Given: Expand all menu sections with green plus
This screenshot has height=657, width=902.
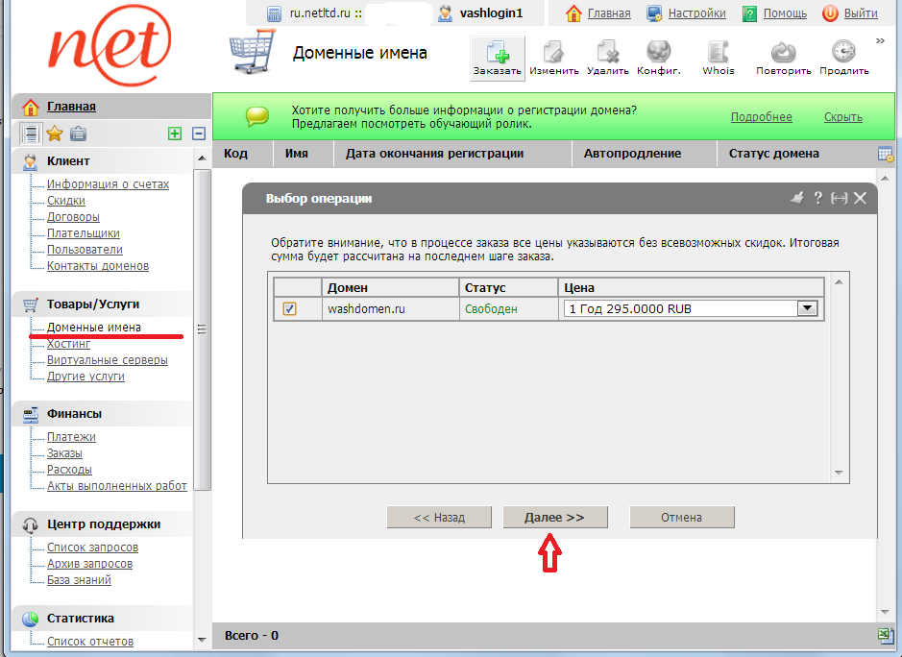Looking at the screenshot, I should click(x=175, y=134).
